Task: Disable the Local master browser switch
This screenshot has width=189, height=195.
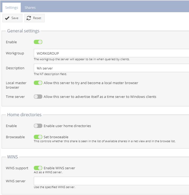Action: [x=38, y=83]
